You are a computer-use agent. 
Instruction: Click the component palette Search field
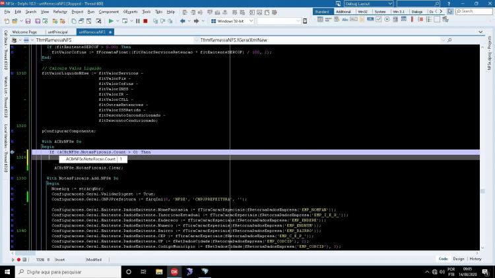point(474,11)
